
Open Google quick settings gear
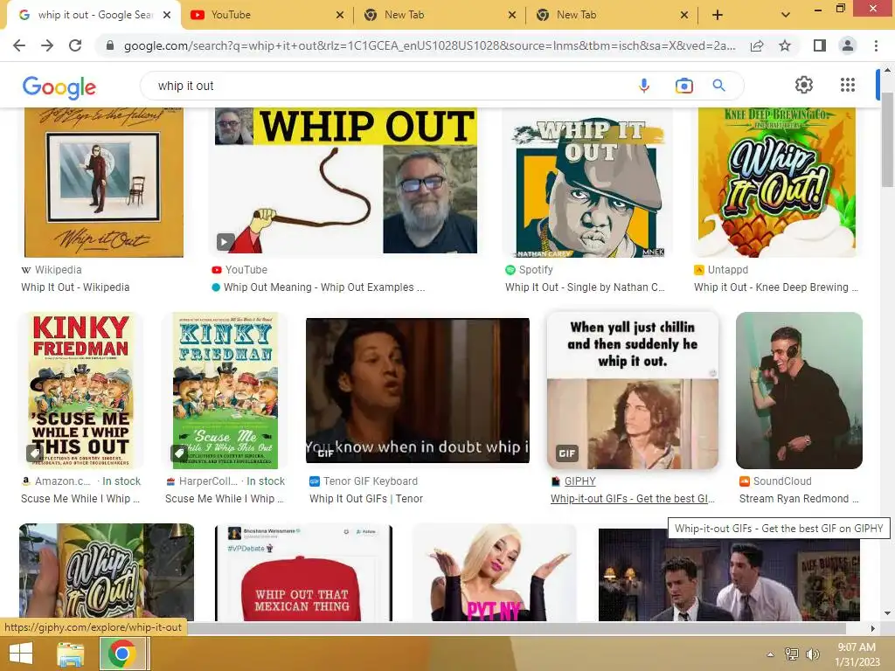(x=804, y=85)
